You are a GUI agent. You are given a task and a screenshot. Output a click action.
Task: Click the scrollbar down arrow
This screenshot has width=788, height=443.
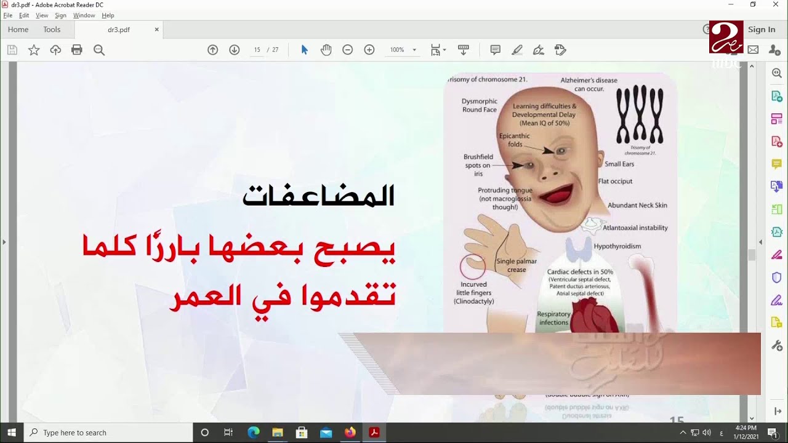tap(751, 418)
